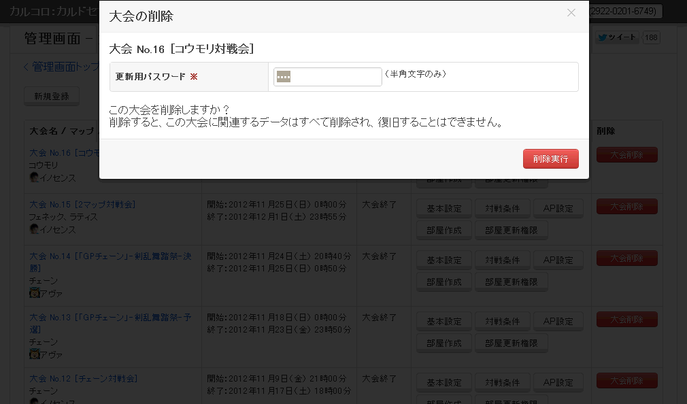Viewport: 687px width, 404px height.
Task: Click 大会削除 for tournament No.13
Action: click(x=626, y=319)
